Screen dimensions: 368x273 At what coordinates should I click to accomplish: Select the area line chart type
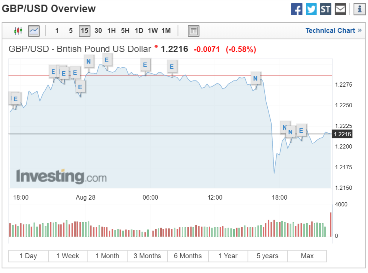coord(34,31)
